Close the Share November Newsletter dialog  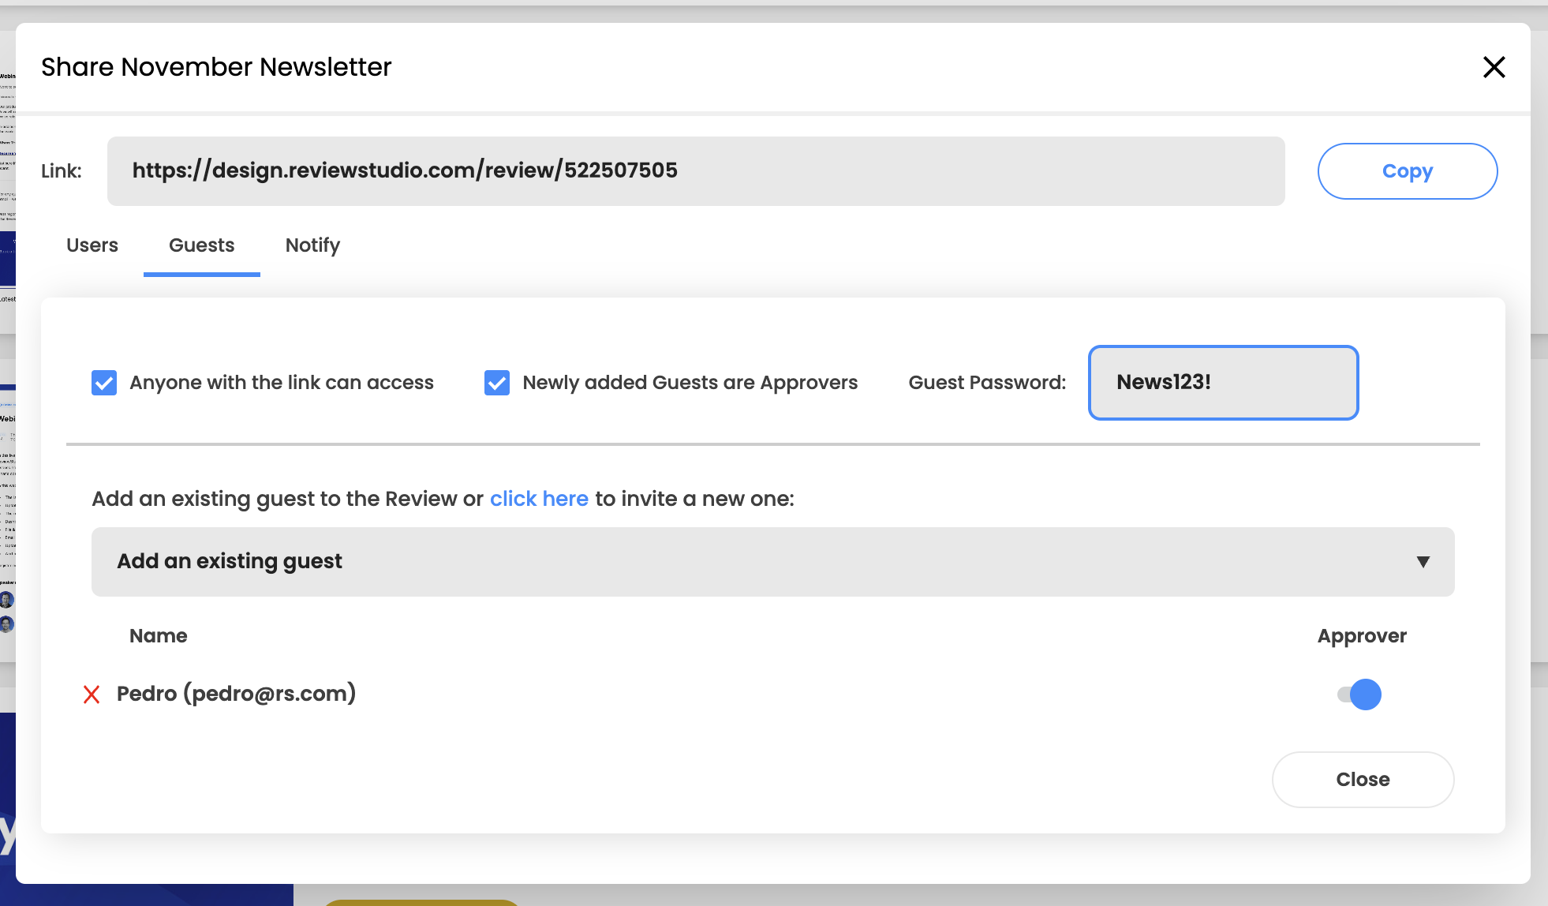tap(1494, 67)
